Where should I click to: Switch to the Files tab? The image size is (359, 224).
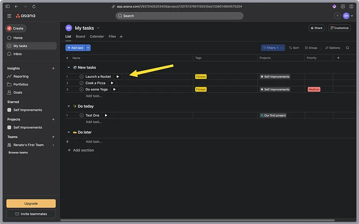(112, 36)
